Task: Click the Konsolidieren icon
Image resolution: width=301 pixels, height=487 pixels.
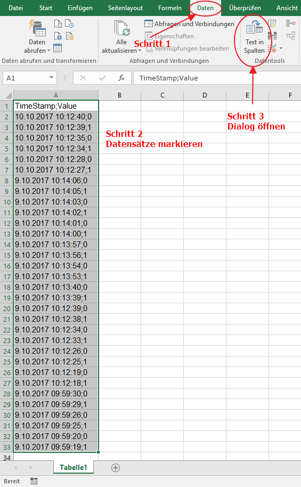Action: point(291,23)
